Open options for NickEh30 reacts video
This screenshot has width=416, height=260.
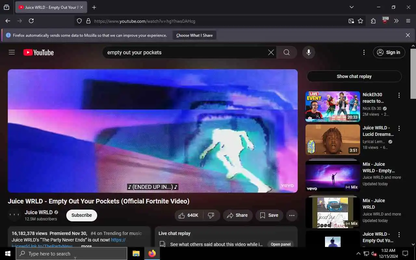[399, 95]
